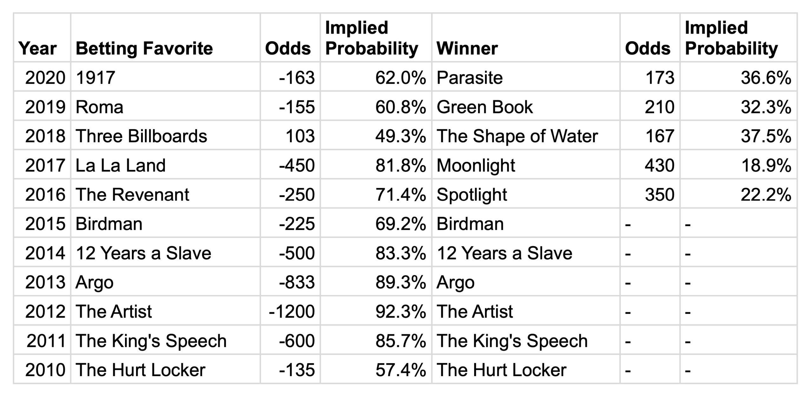Click the "Year" header cell

coord(37,48)
